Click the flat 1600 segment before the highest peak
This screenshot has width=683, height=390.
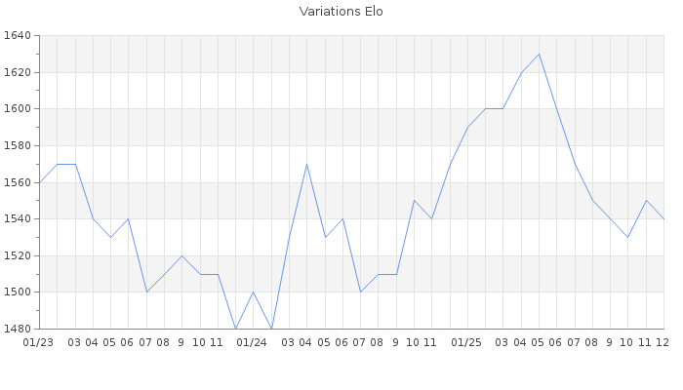pyautogui.click(x=494, y=109)
